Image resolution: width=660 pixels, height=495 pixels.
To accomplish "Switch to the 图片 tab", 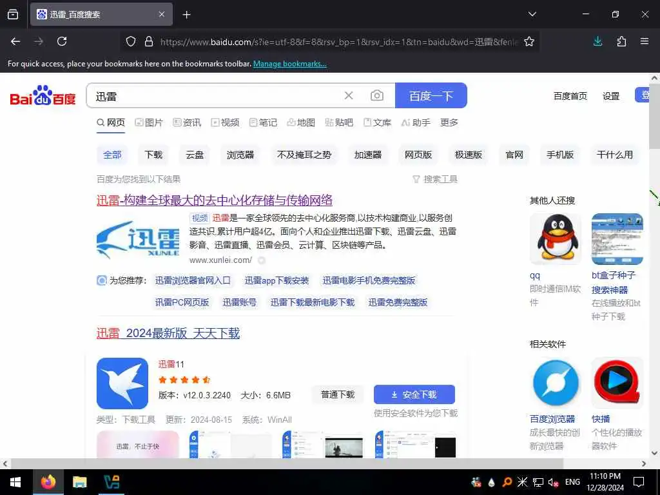I will click(149, 122).
